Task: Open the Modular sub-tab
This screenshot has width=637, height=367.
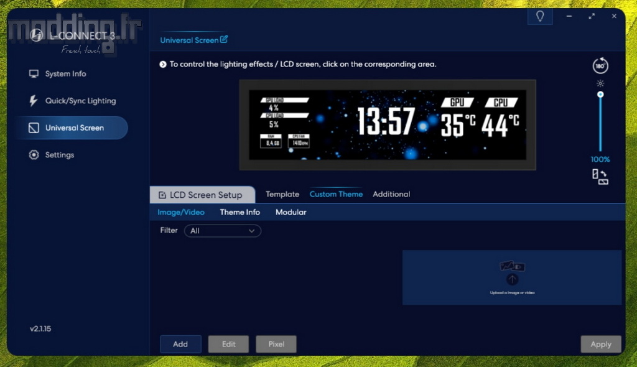Action: (x=291, y=212)
